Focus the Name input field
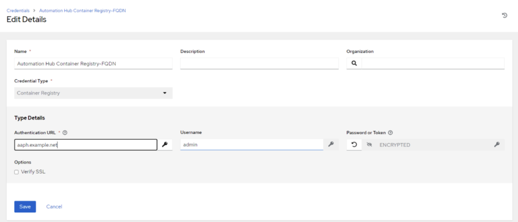This screenshot has height=222, width=518. [x=94, y=64]
